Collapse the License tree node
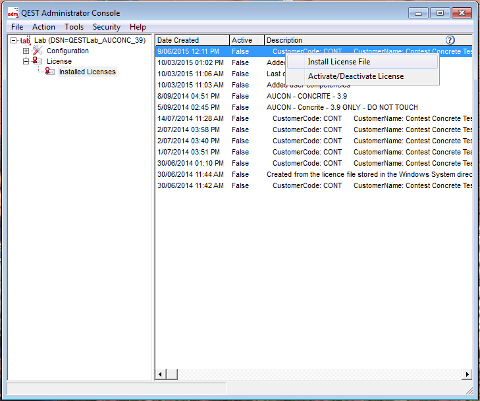Viewport: 480px width, 401px height. pyautogui.click(x=26, y=61)
